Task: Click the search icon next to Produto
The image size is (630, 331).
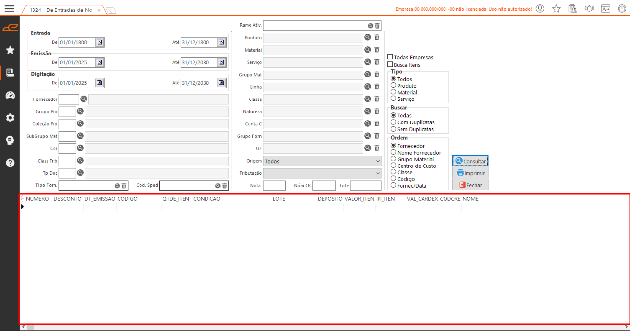Action: click(368, 37)
